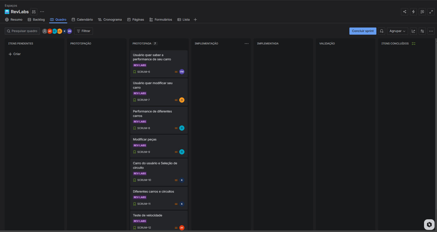The height and width of the screenshot is (232, 437).
Task: Open the SCRUM-9 issue key link
Action: (x=143, y=152)
